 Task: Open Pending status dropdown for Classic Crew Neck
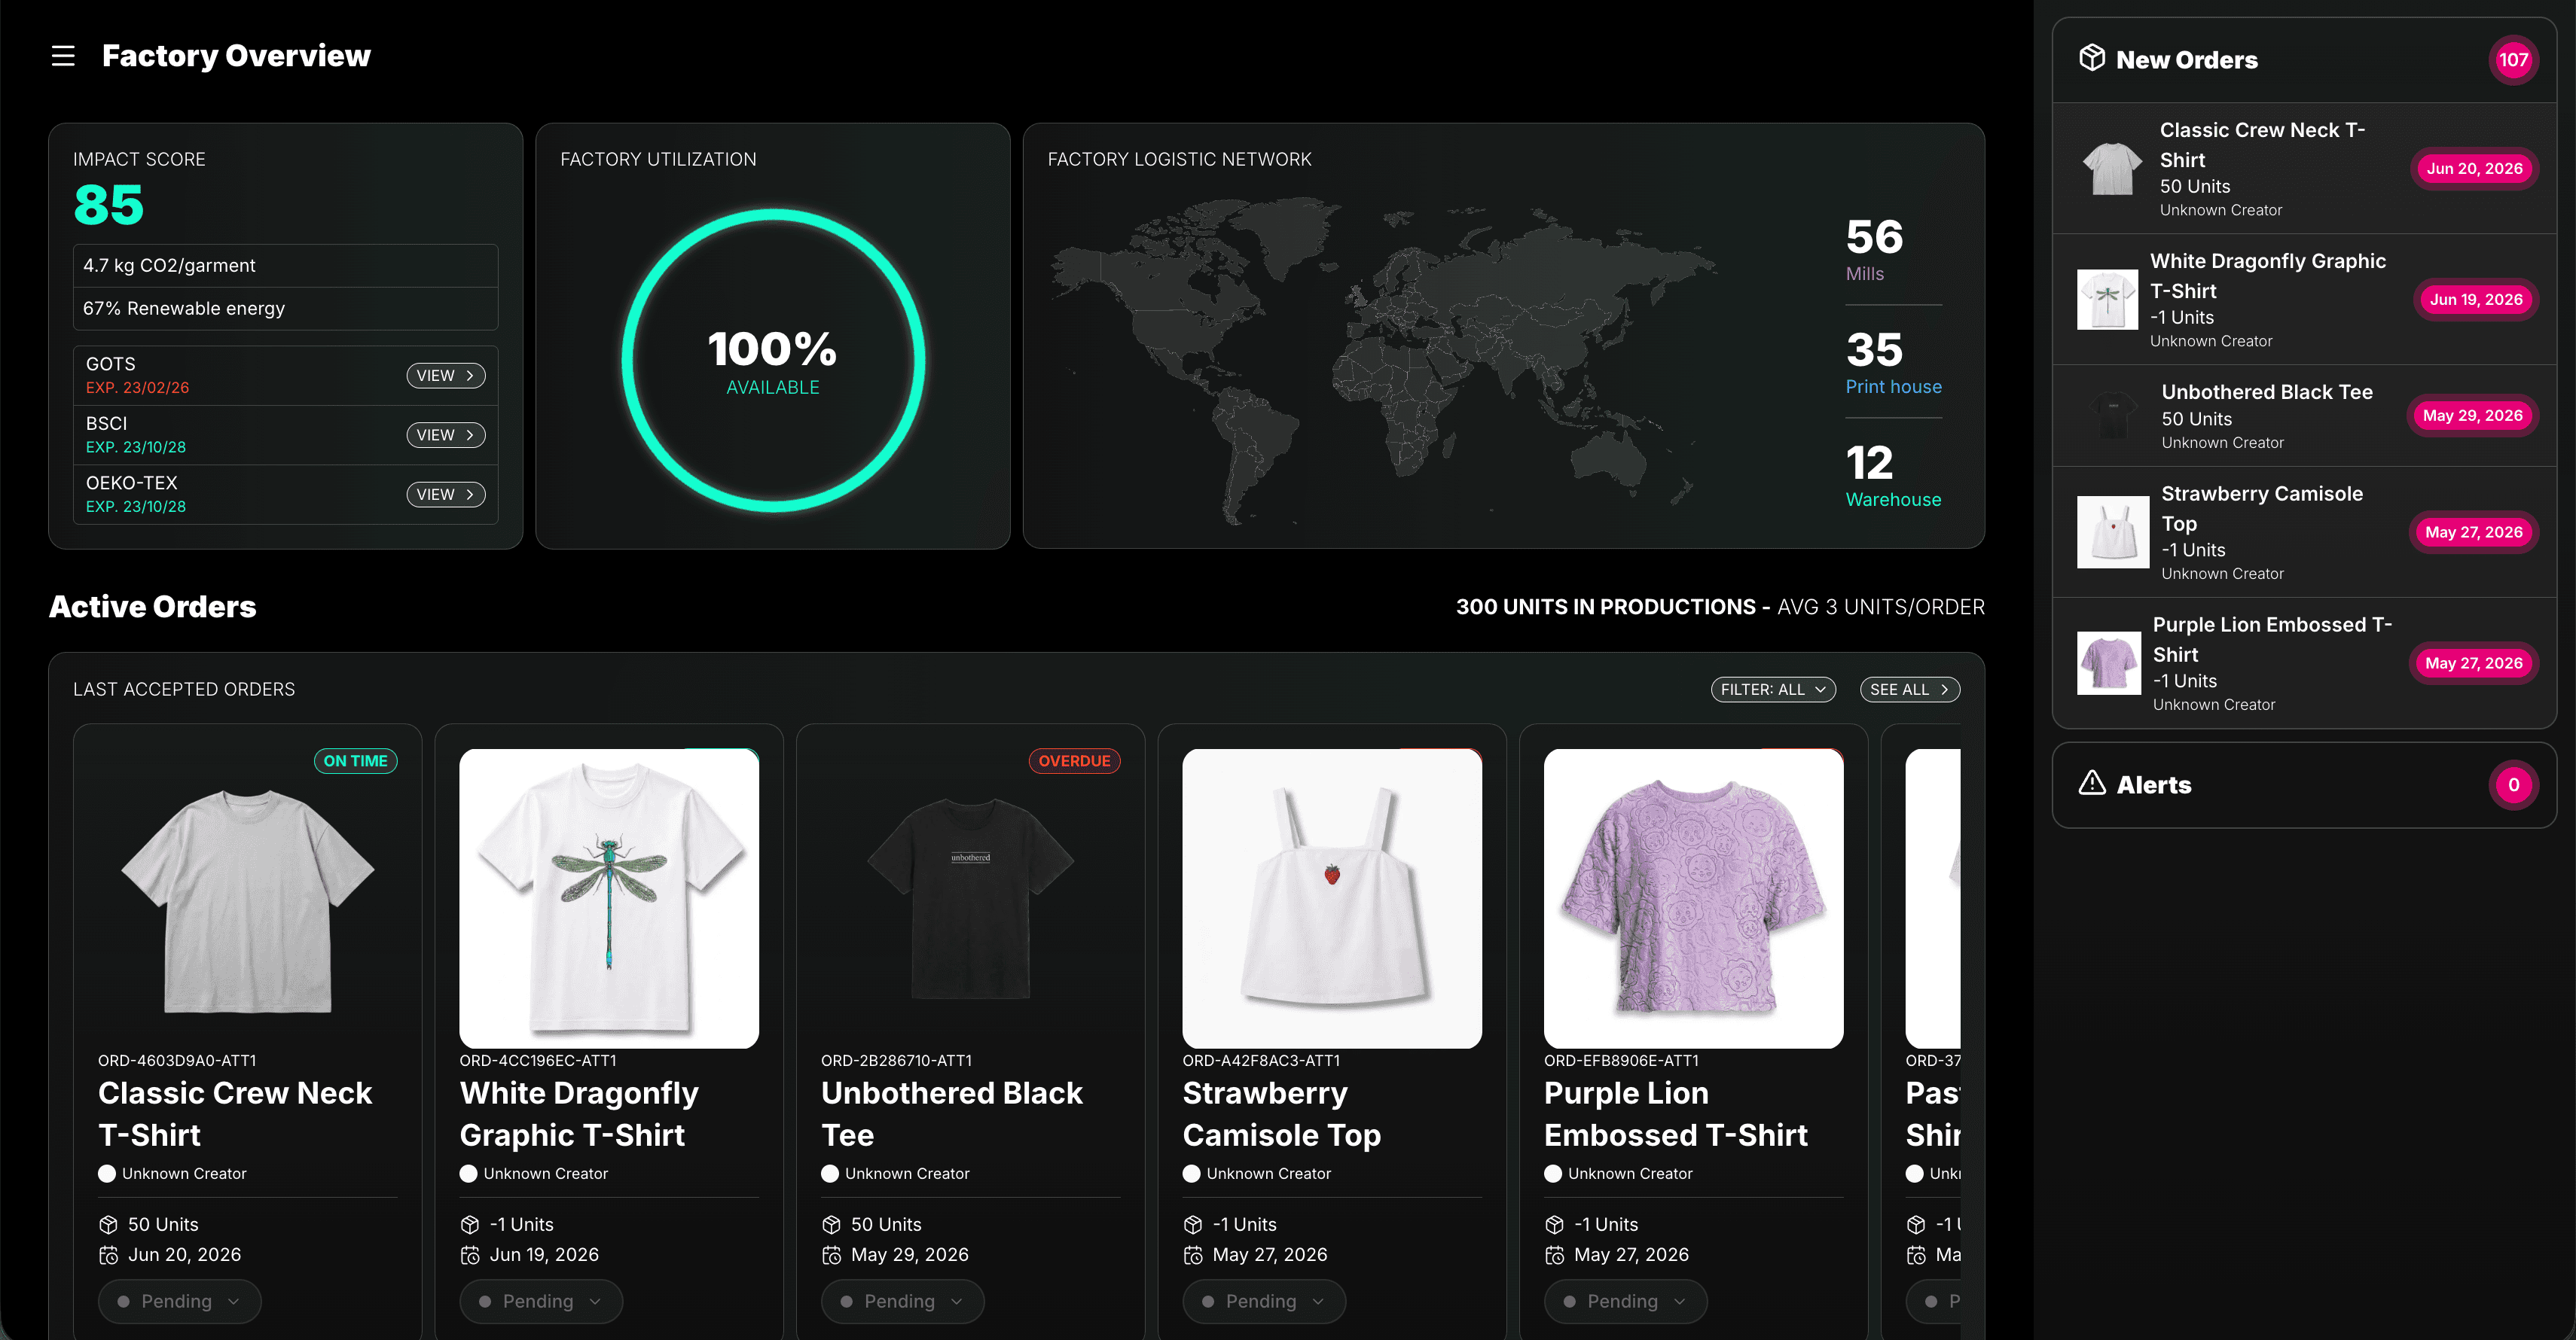pos(180,1301)
